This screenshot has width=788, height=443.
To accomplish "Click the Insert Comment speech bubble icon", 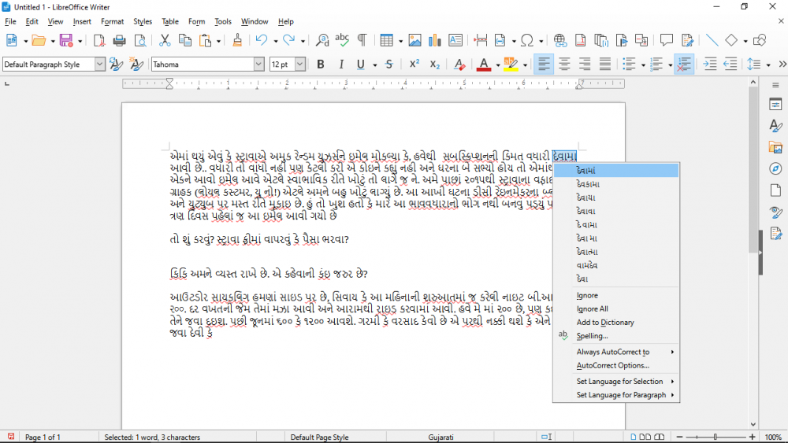I will tap(667, 40).
